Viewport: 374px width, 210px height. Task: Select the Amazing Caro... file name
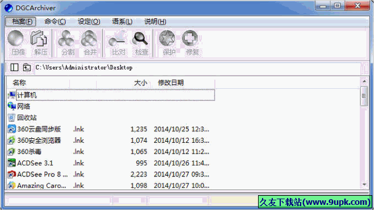pyautogui.click(x=41, y=186)
